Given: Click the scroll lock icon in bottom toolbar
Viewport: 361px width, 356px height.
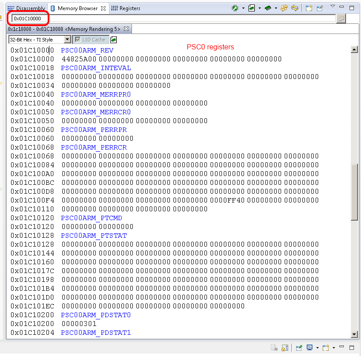Looking at the screenshot, I should pyautogui.click(x=285, y=348).
